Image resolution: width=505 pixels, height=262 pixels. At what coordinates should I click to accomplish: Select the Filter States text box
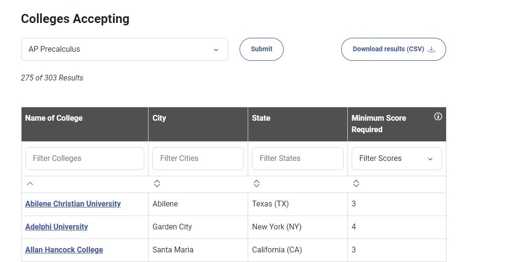tap(298, 159)
